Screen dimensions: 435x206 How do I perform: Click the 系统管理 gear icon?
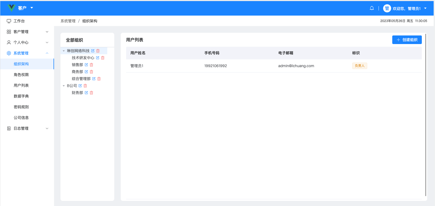[x=9, y=53]
